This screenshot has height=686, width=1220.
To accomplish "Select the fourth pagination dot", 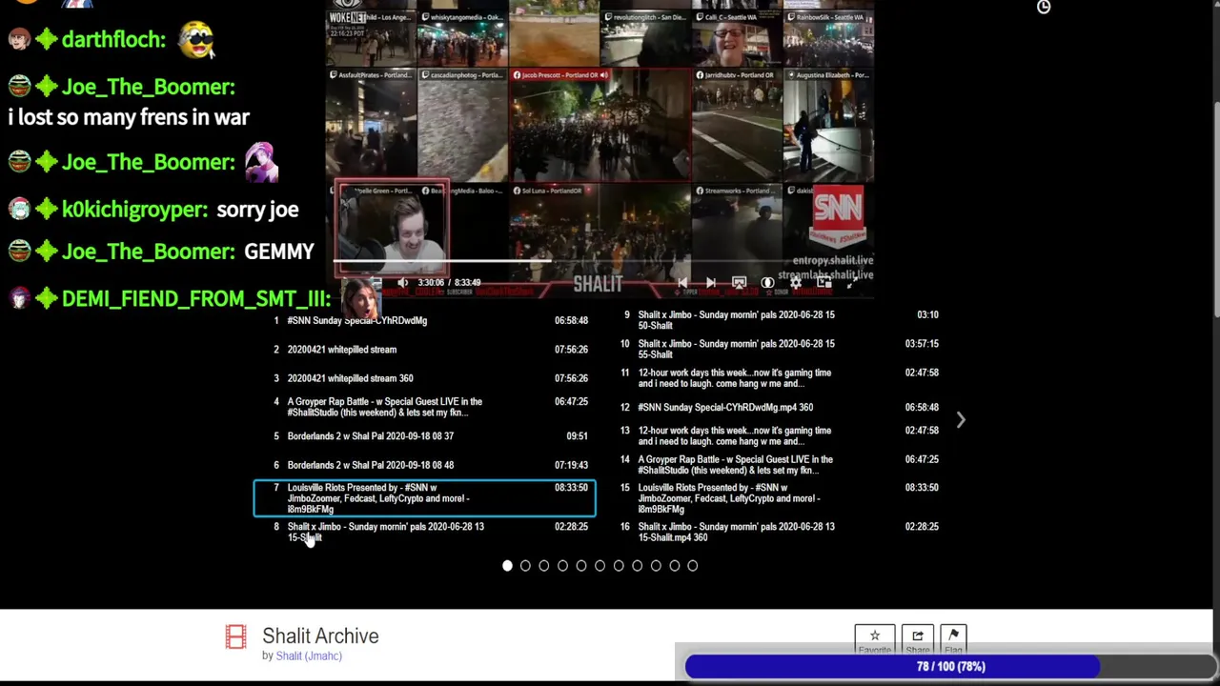I will (x=562, y=566).
